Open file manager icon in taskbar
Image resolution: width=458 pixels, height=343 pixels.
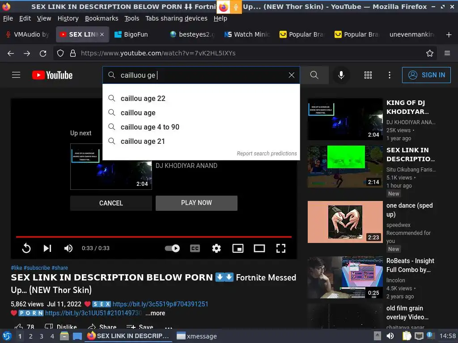64,336
